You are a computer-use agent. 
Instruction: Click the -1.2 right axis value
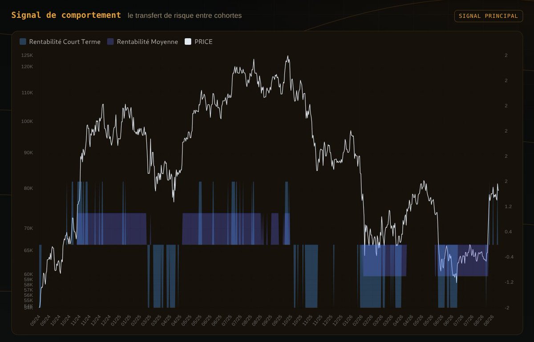(x=509, y=282)
